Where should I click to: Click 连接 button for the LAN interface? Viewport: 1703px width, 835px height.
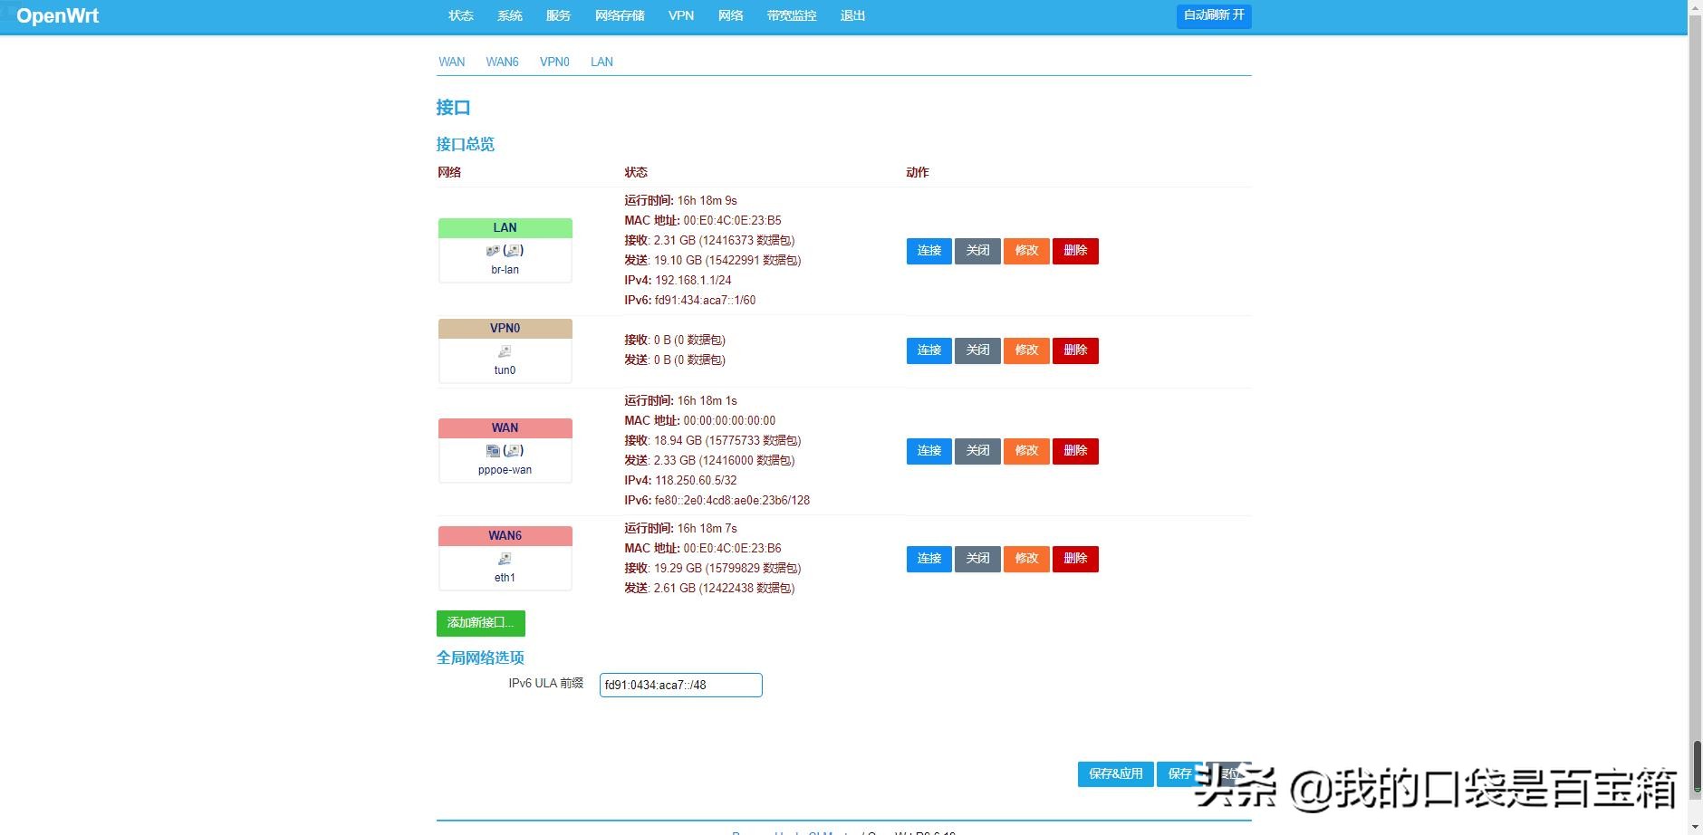click(x=928, y=251)
